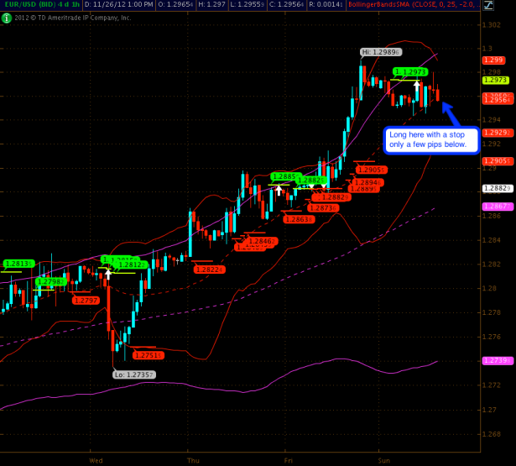Click the green info icon
This screenshot has height=466, width=516.
tap(6, 17)
